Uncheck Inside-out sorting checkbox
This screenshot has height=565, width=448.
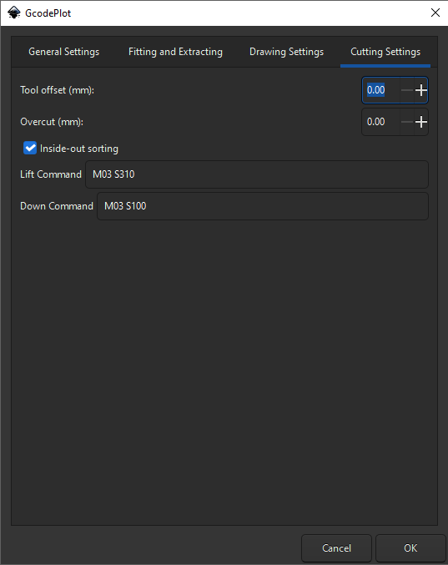30,148
